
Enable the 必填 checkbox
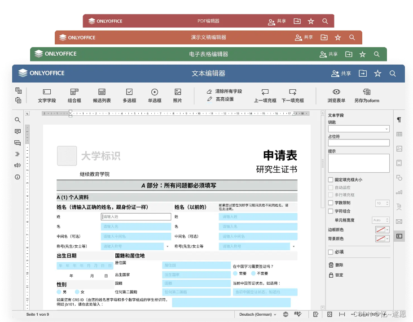[330, 252]
